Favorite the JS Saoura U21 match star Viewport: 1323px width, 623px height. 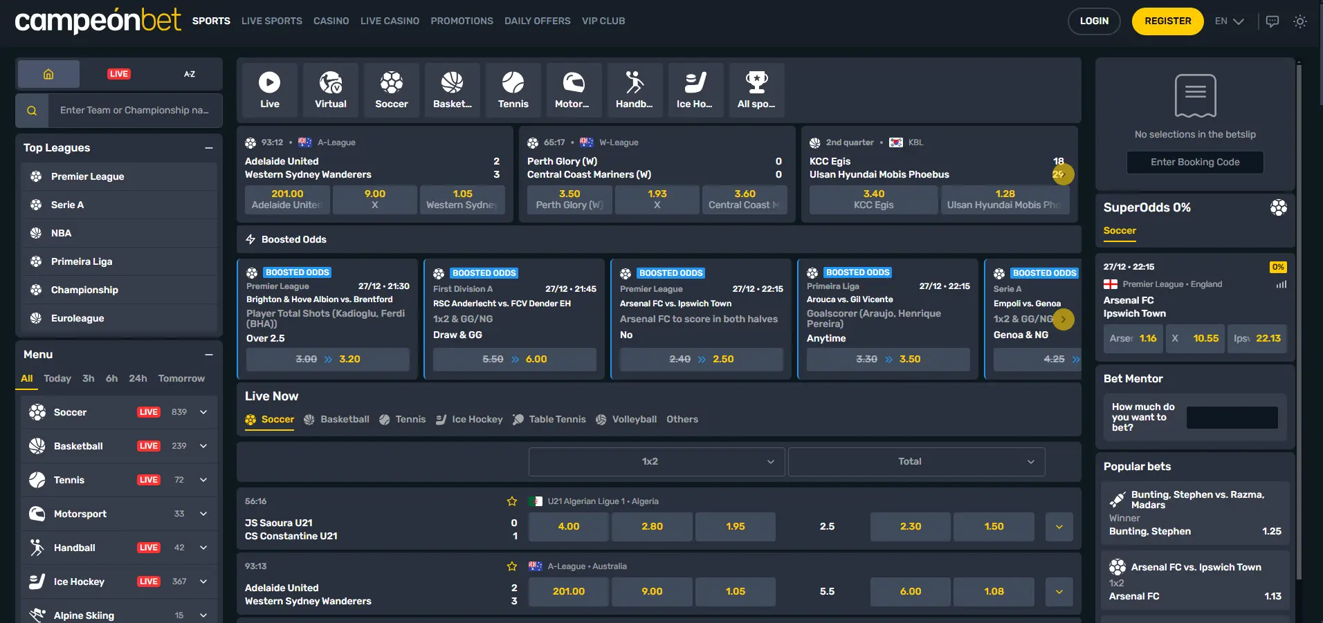(512, 501)
